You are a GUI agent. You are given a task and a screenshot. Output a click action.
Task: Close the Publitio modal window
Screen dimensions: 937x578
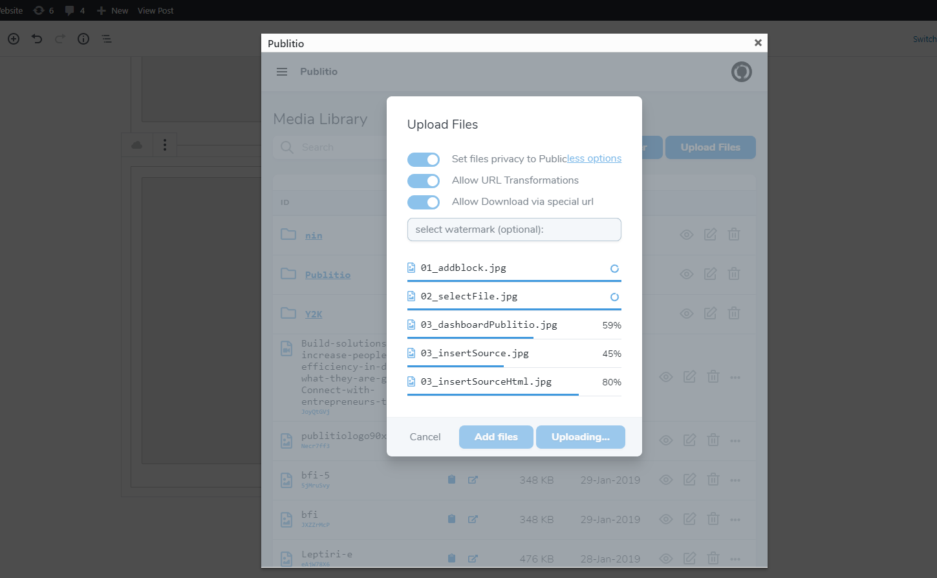(x=758, y=43)
